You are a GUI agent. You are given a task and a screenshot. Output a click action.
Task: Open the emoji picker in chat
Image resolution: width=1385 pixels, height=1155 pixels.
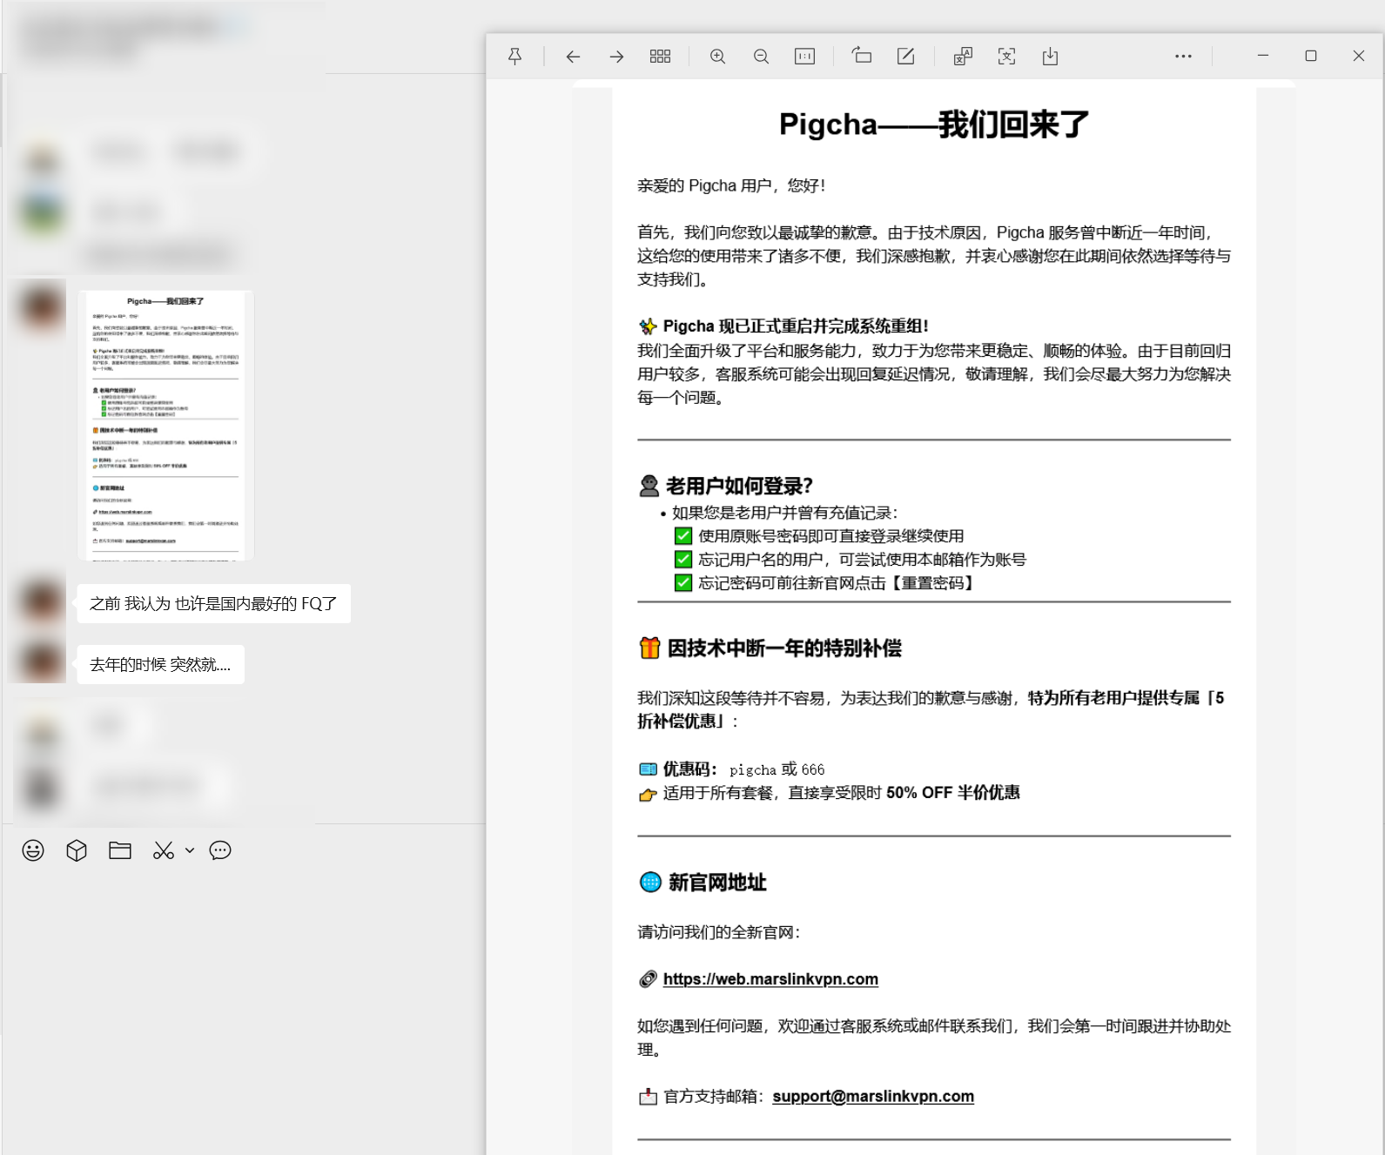tap(33, 850)
